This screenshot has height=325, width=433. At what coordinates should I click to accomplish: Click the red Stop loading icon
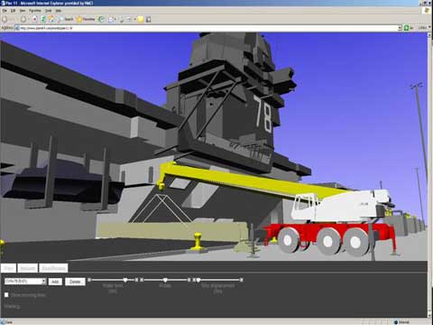34,19
